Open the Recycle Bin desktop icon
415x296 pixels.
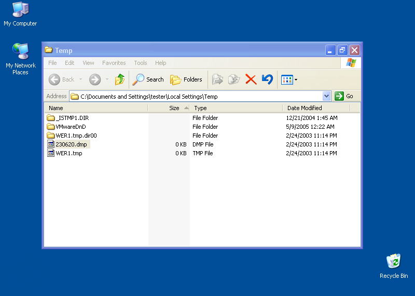[x=394, y=266]
